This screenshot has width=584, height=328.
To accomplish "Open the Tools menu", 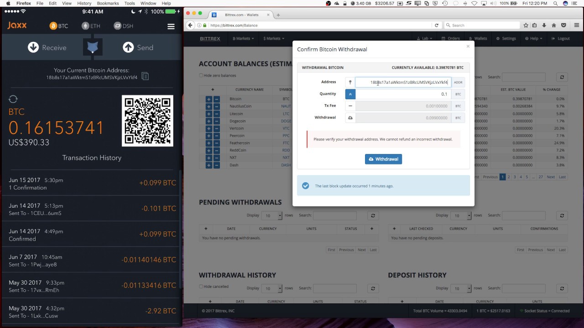I will click(130, 3).
